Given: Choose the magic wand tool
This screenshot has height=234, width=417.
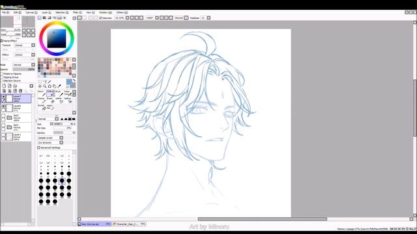Looking at the screenshot, I should click(x=50, y=82).
